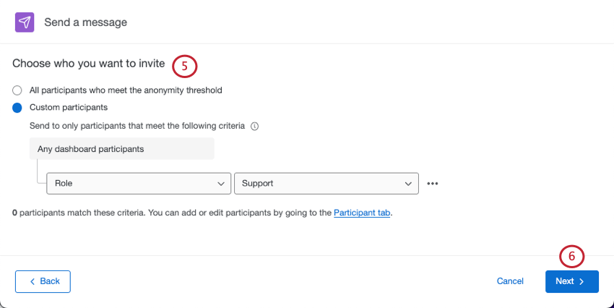Click the chevron arrow in Role field
This screenshot has height=308, width=614.
click(x=221, y=184)
